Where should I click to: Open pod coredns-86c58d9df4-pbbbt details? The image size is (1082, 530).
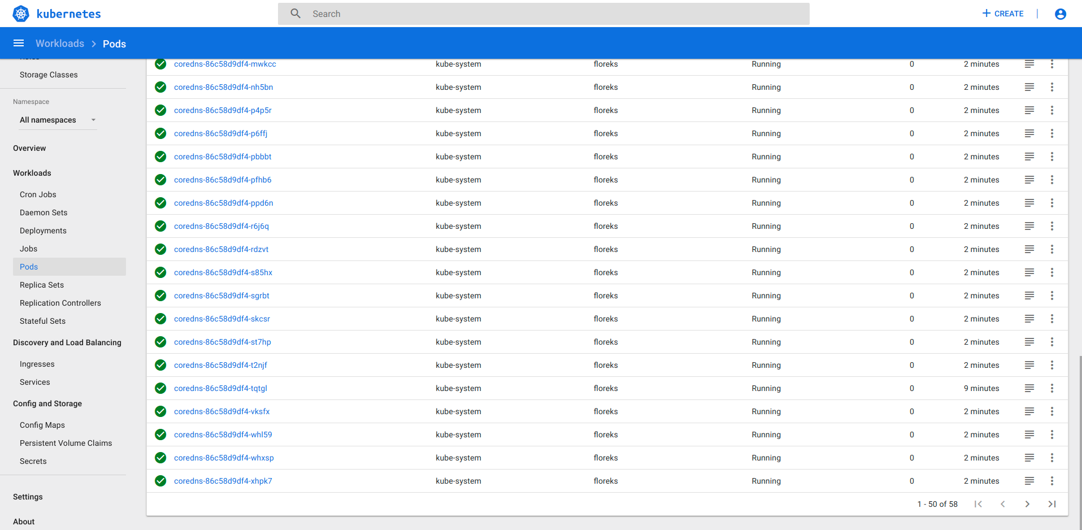pyautogui.click(x=223, y=157)
